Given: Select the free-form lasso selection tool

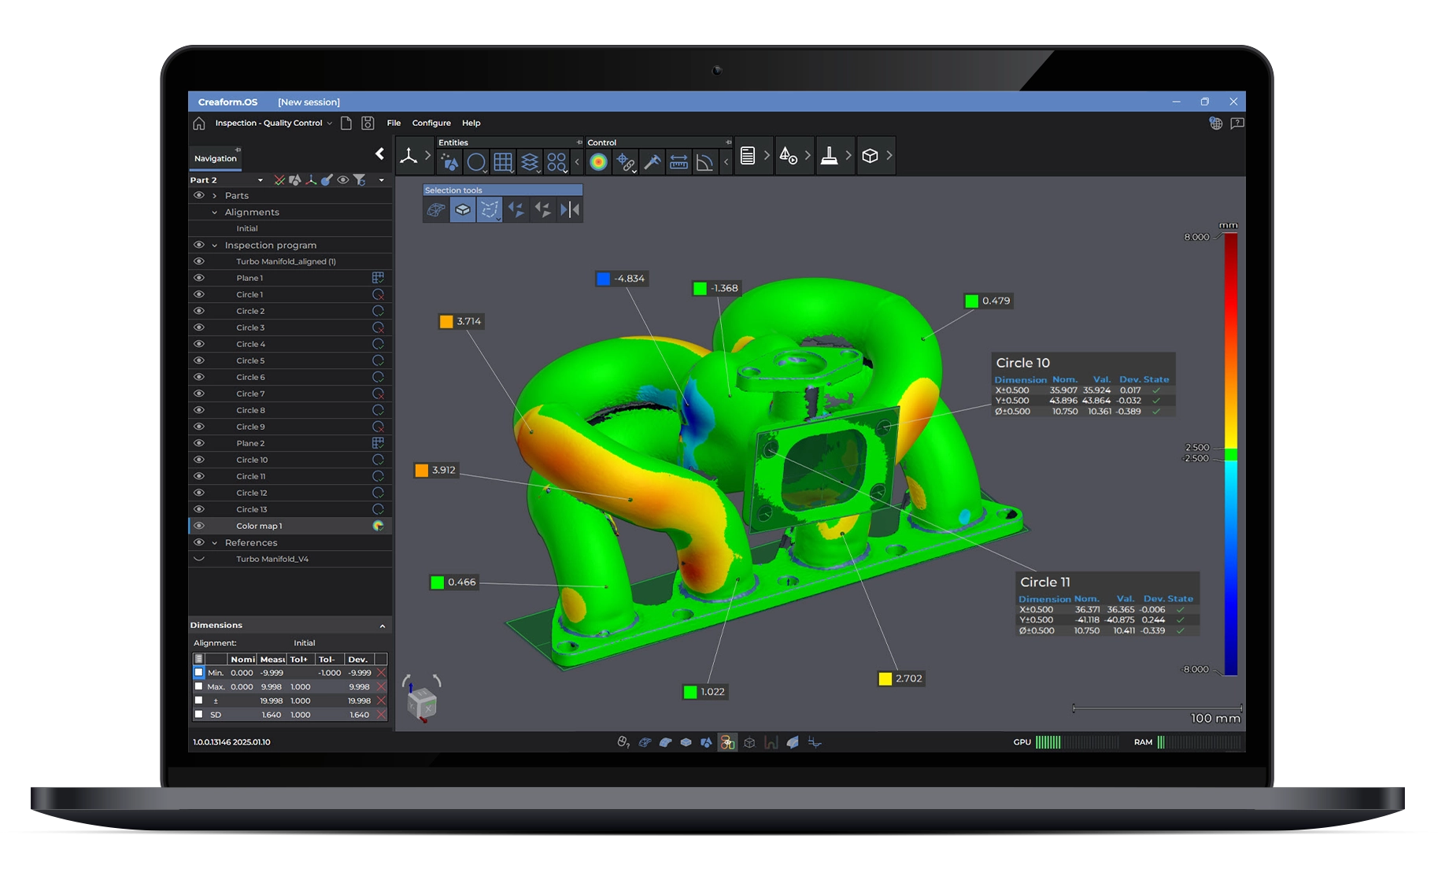Looking at the screenshot, I should pyautogui.click(x=489, y=209).
